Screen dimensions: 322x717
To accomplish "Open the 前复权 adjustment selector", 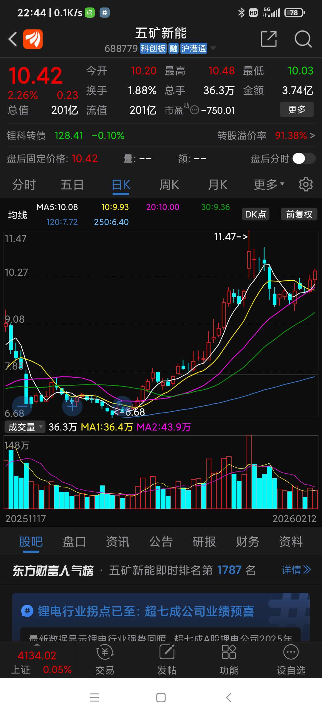I will (299, 214).
